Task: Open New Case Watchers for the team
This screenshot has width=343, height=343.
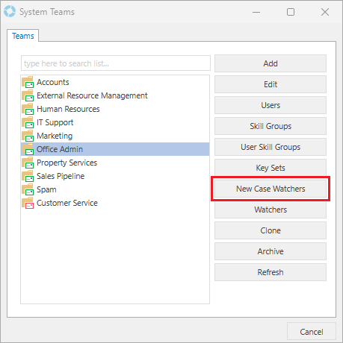Action: point(271,189)
